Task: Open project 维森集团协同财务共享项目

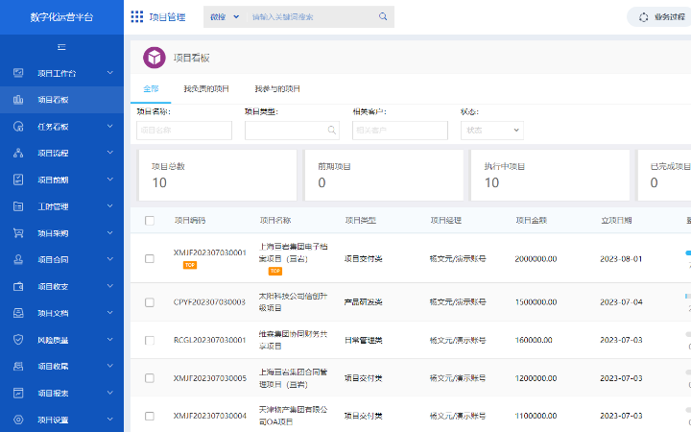Action: (293, 340)
